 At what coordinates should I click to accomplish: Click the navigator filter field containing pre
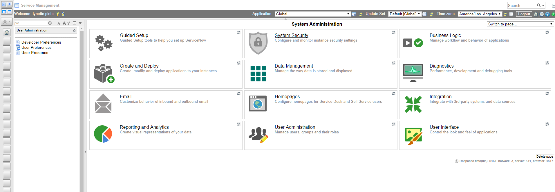[31, 23]
